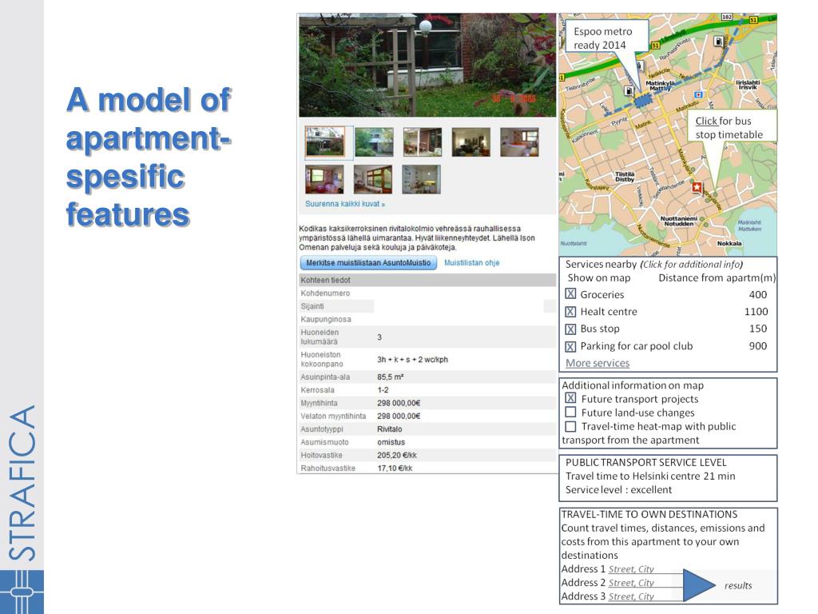
Task: Click the Velaton myyntihinta row label
Action: (x=333, y=416)
